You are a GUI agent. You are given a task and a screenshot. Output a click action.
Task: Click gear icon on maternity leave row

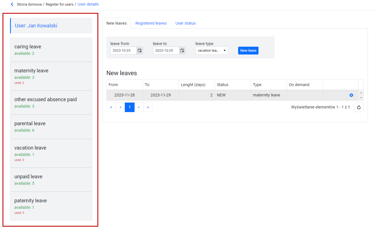click(351, 95)
